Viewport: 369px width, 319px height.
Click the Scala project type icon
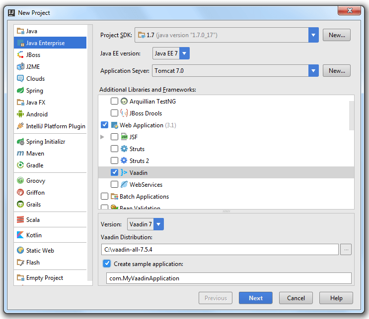pos(20,220)
